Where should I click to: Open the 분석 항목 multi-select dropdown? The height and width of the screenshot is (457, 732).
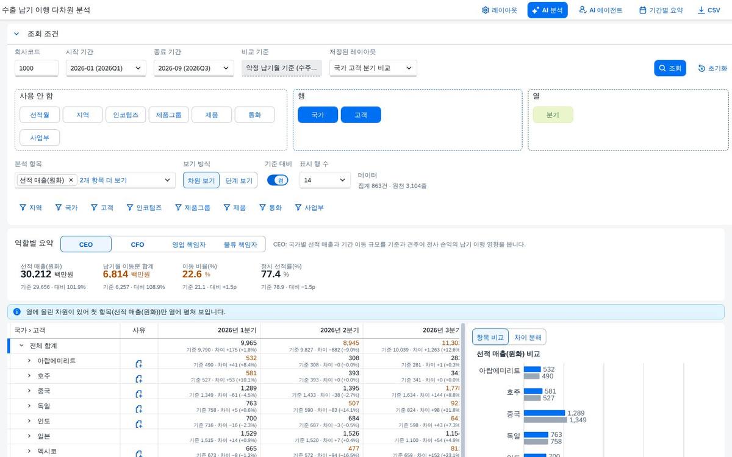coord(168,180)
